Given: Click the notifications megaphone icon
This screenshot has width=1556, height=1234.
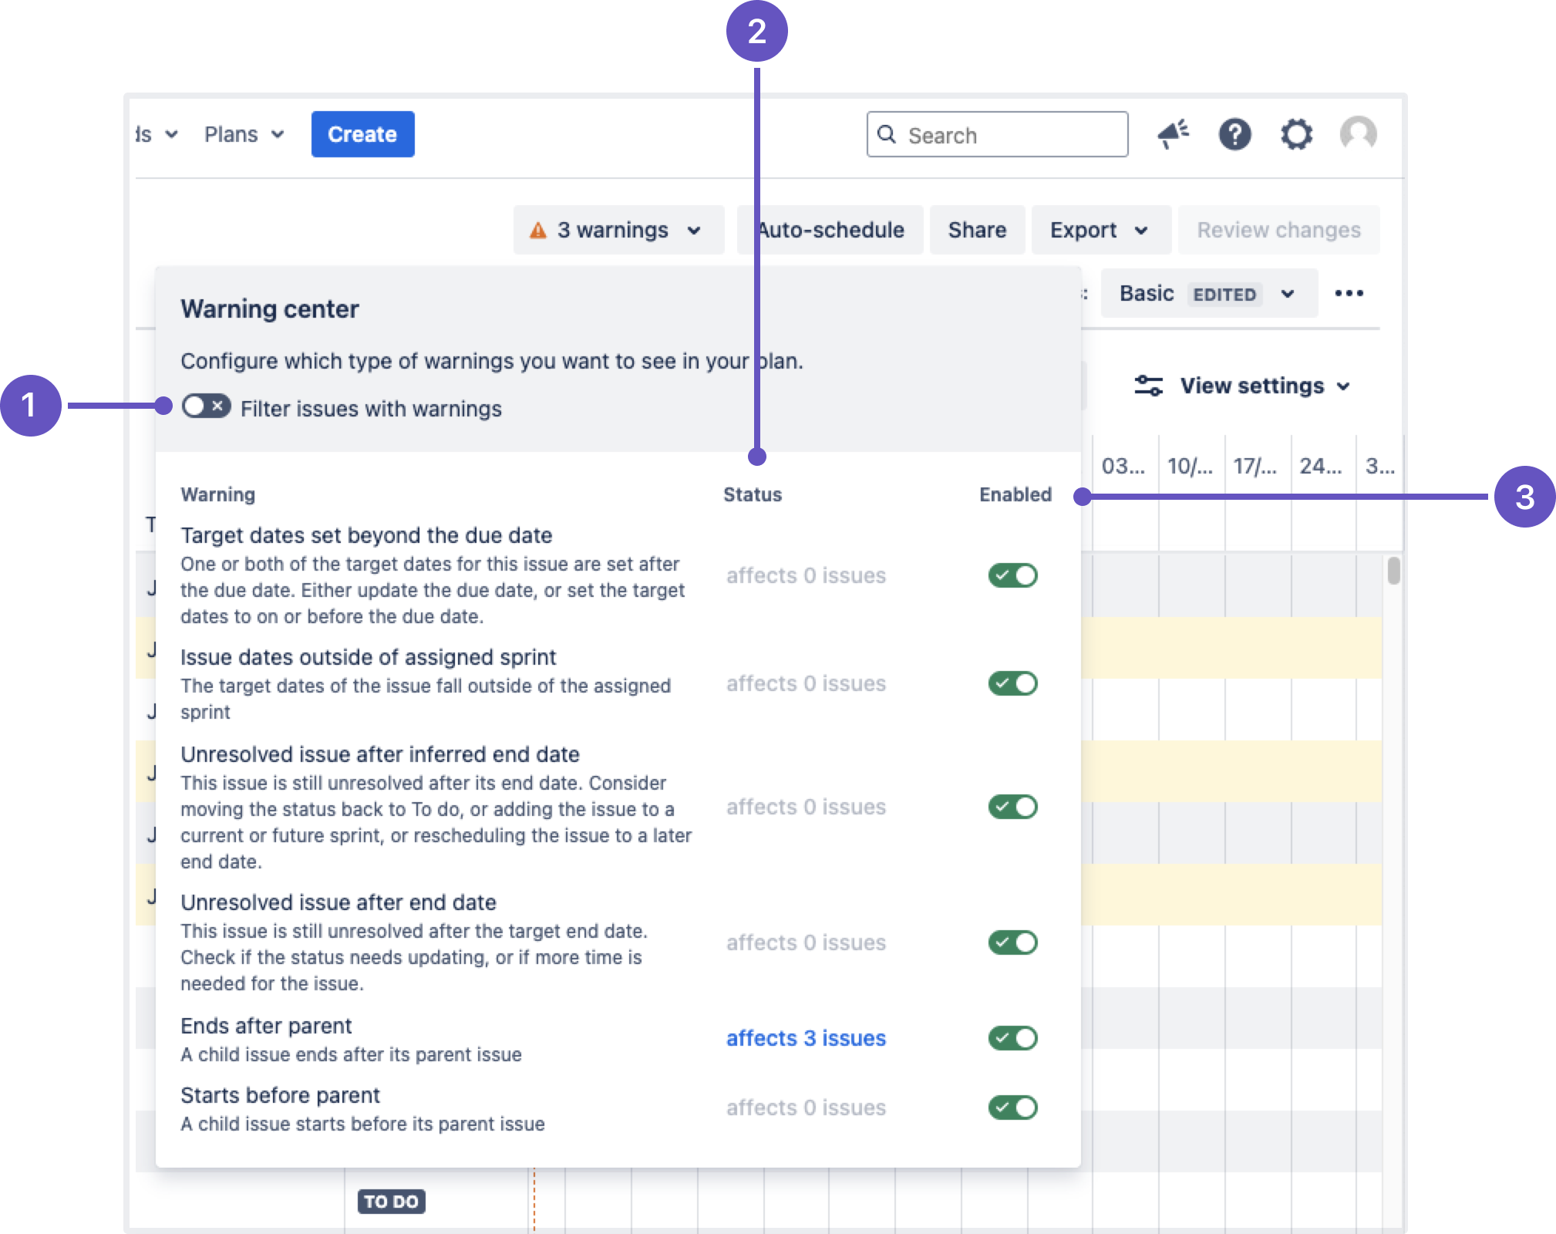Looking at the screenshot, I should (1173, 134).
